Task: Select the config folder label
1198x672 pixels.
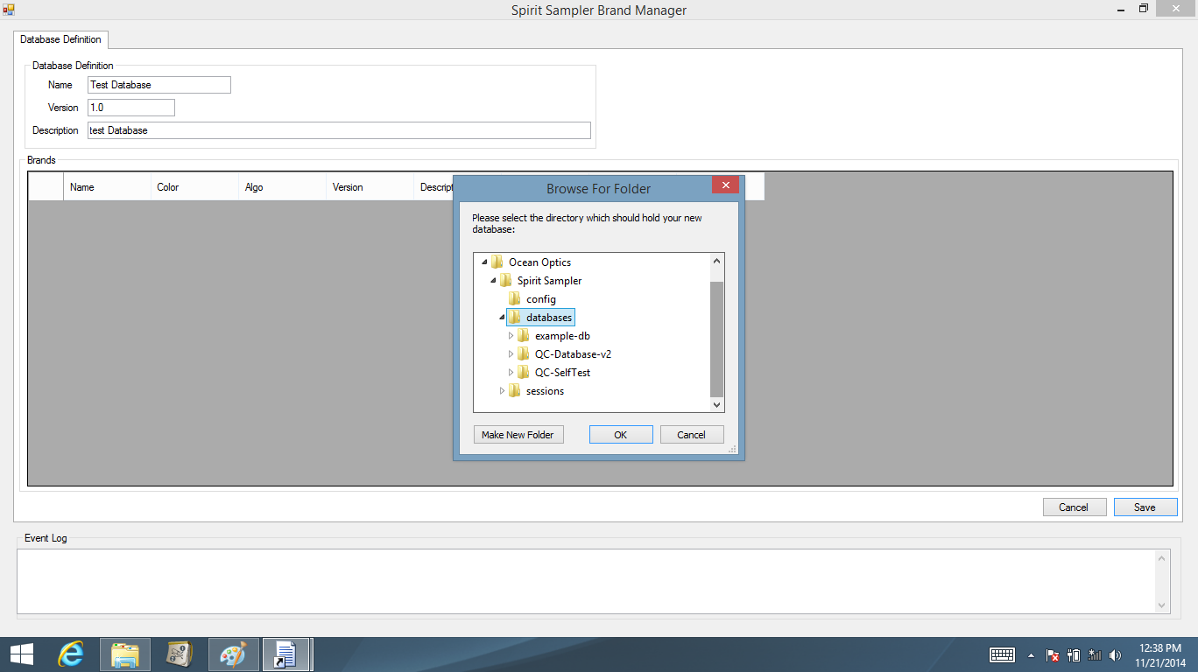Action: pyautogui.click(x=541, y=299)
